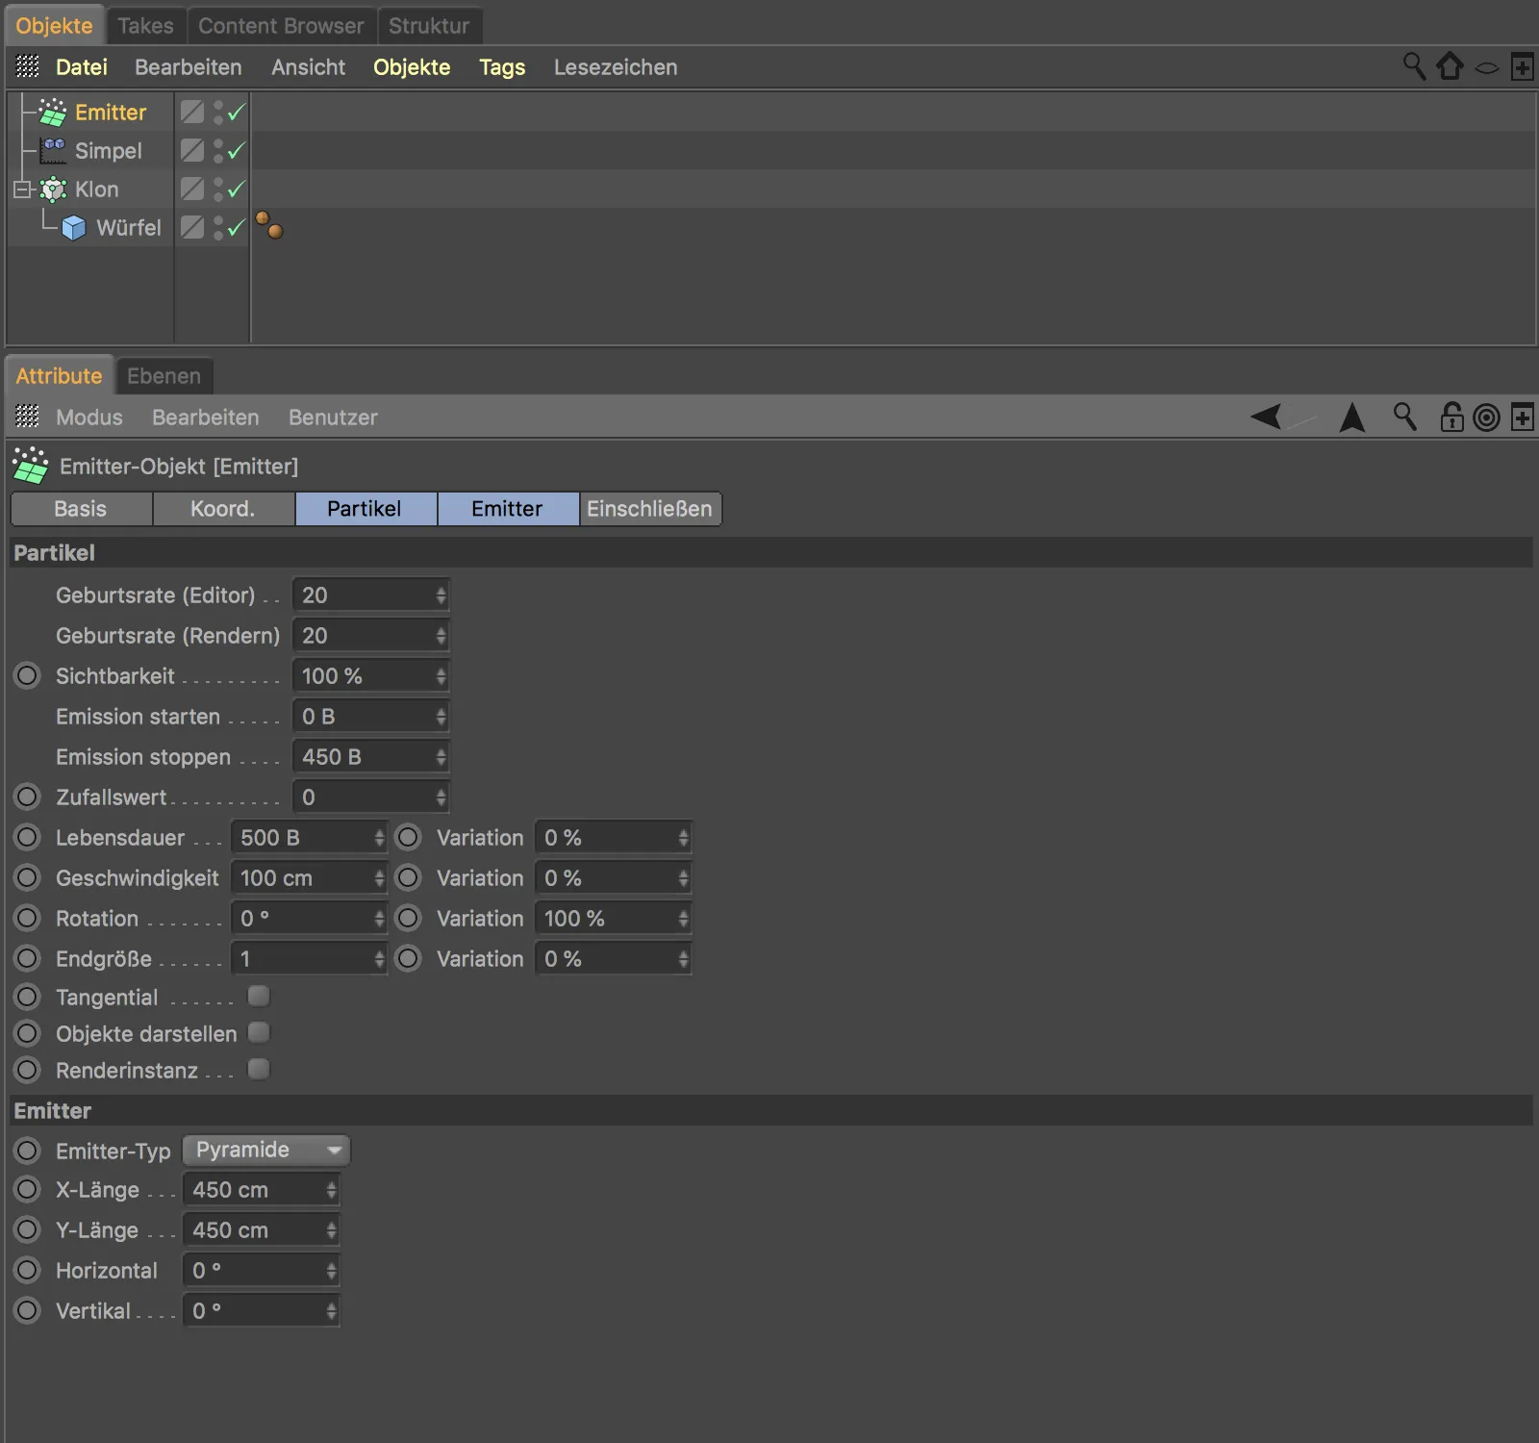Viewport: 1539px width, 1443px height.
Task: Go back with Attribute manager left arrow
Action: [1267, 417]
